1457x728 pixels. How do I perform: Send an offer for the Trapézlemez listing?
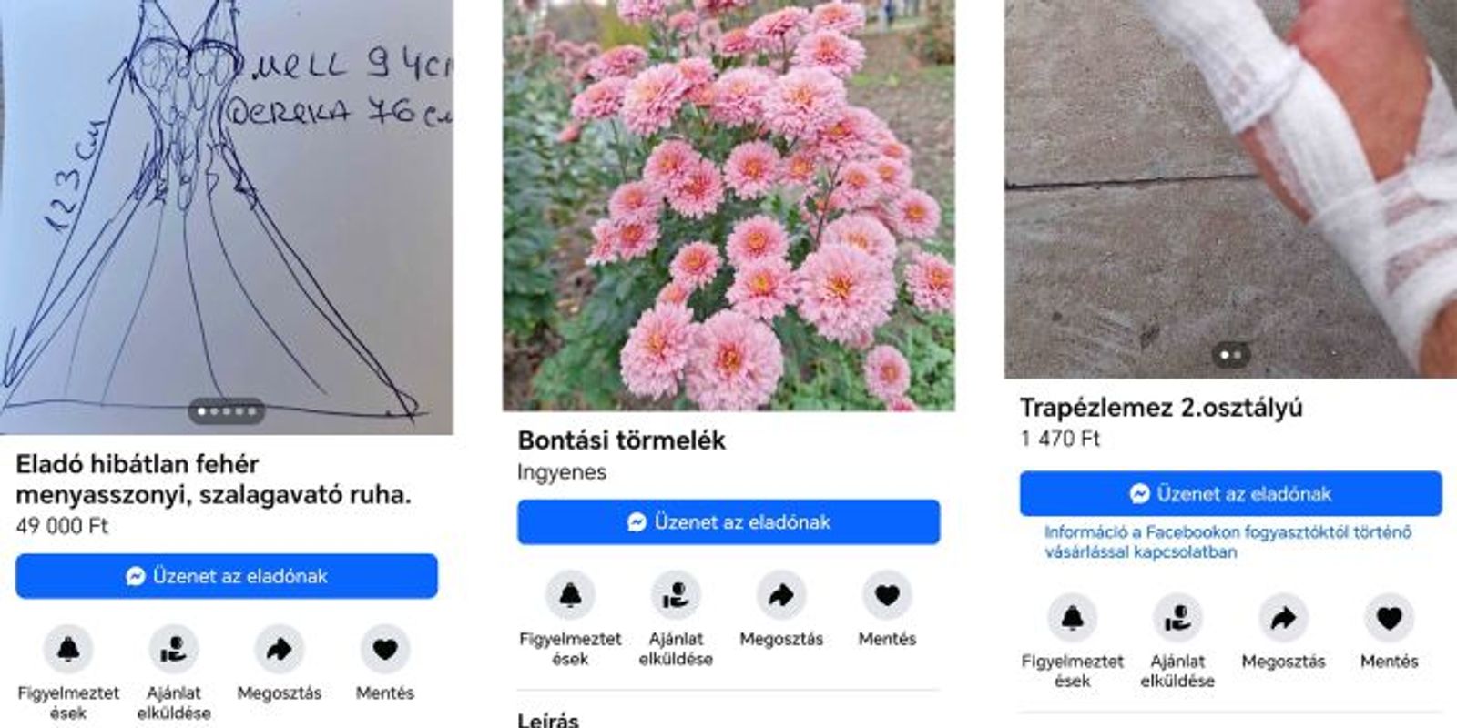1177,618
